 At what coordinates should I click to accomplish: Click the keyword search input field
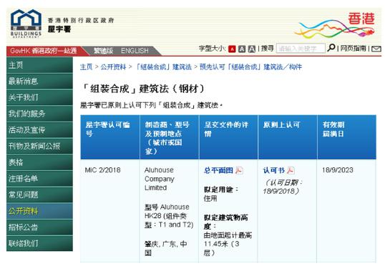point(301,49)
